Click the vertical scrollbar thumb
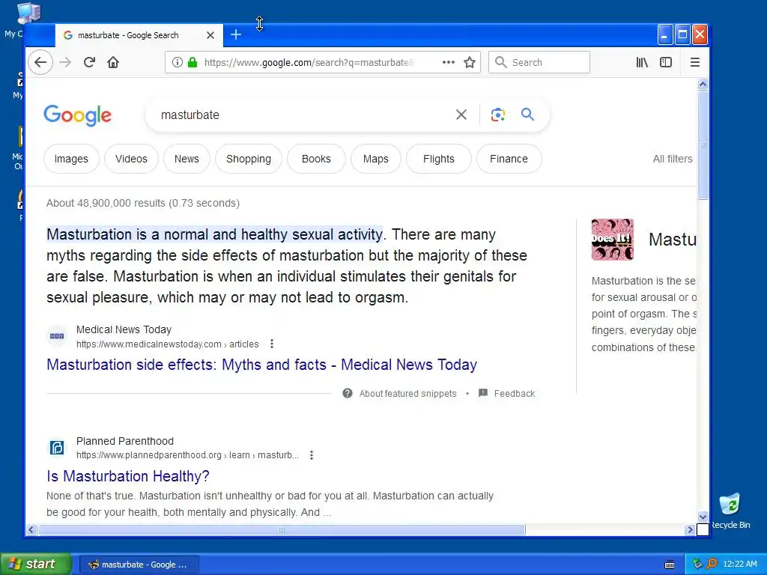Image resolution: width=767 pixels, height=575 pixels. [x=703, y=145]
